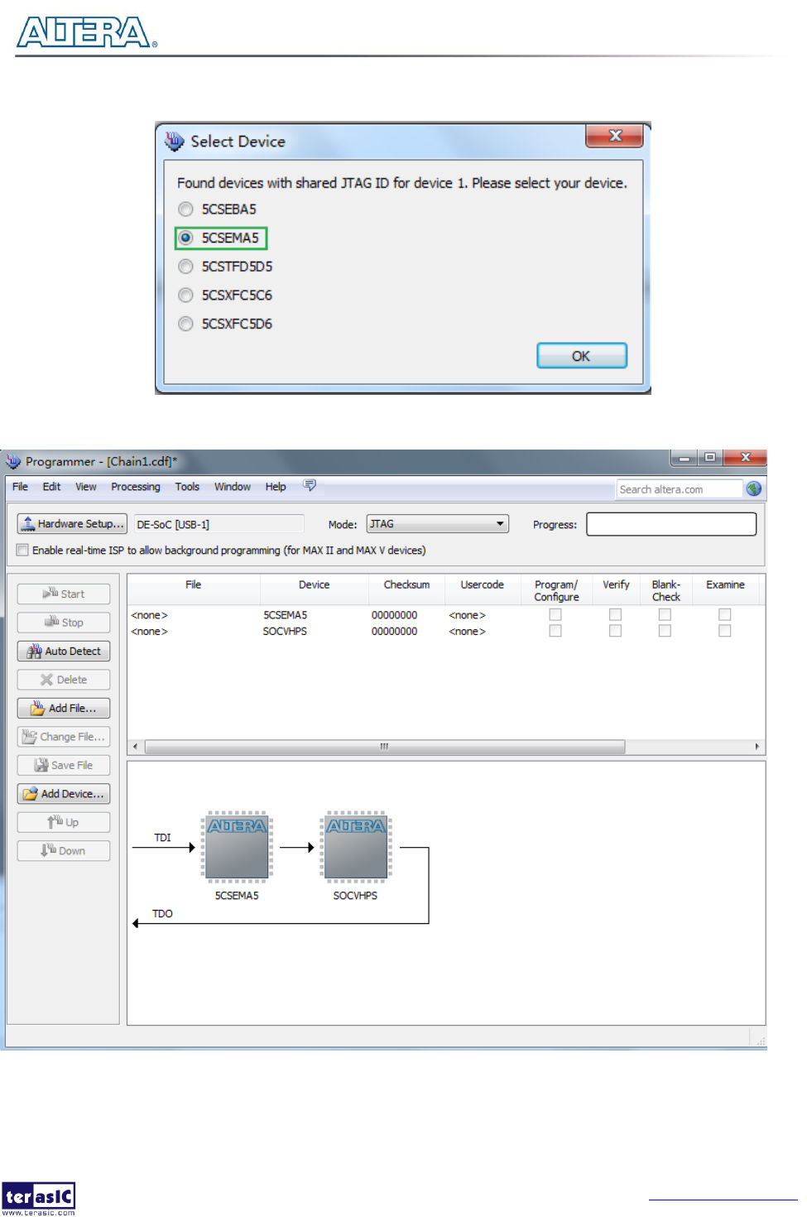The image size is (807, 1217).
Task: Click Save File button
Action: [64, 766]
